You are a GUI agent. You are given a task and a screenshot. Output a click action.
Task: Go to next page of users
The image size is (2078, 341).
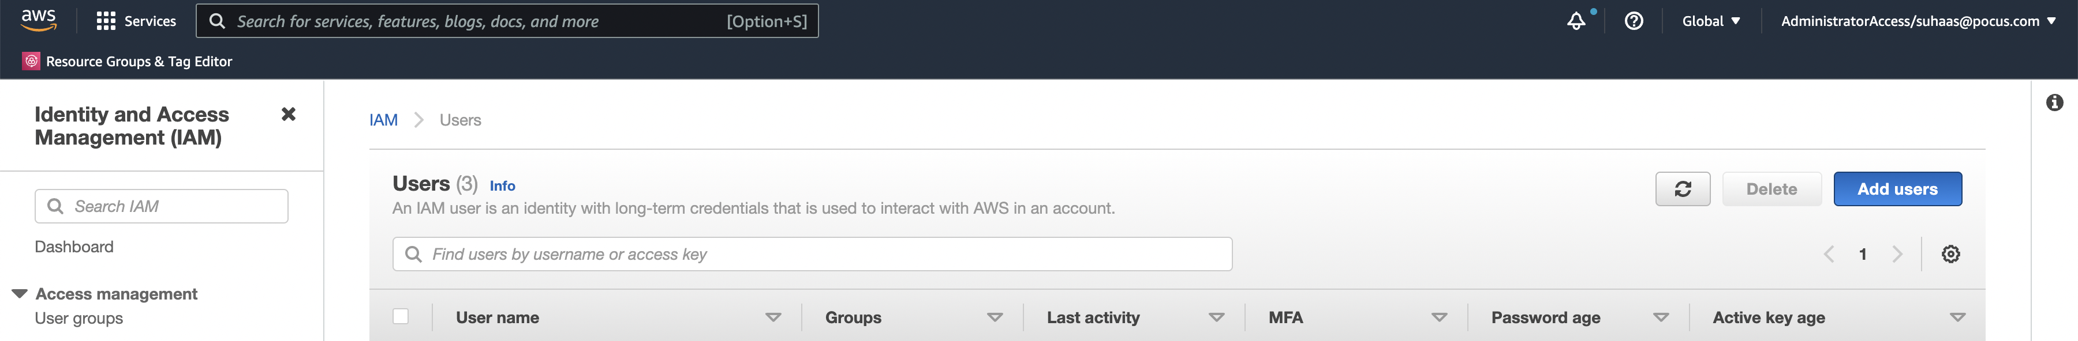tap(1897, 254)
